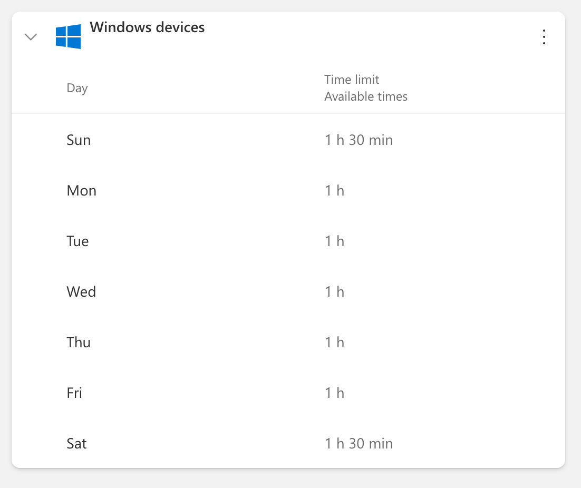Collapse the Windows devices section chevron
The height and width of the screenshot is (488, 581).
tap(31, 37)
